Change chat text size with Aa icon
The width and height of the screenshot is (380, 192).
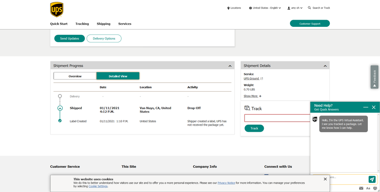(368, 188)
